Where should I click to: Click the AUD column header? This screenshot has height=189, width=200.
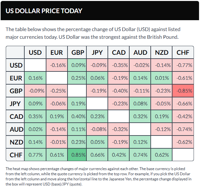(x=140, y=52)
